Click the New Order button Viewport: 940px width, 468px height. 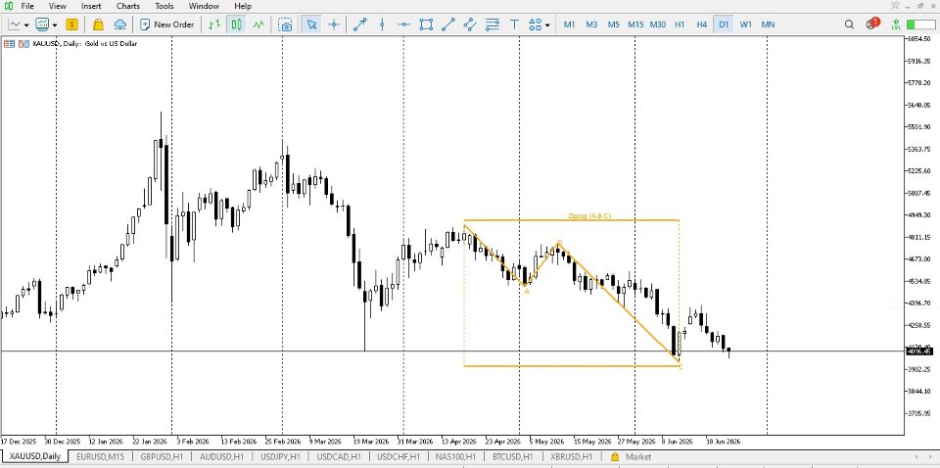167,24
